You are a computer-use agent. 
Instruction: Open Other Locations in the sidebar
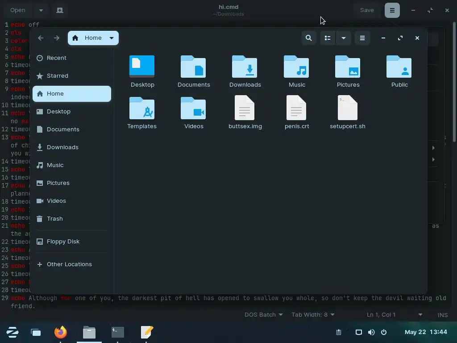point(72,264)
